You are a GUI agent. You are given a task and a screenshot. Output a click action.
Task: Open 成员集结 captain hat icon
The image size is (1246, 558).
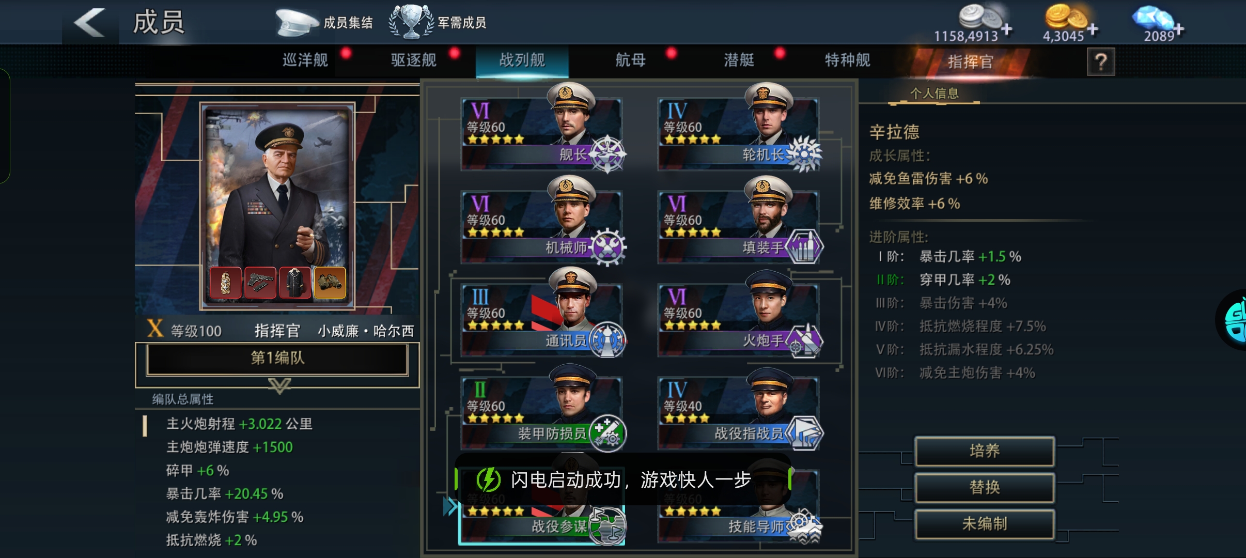298,22
